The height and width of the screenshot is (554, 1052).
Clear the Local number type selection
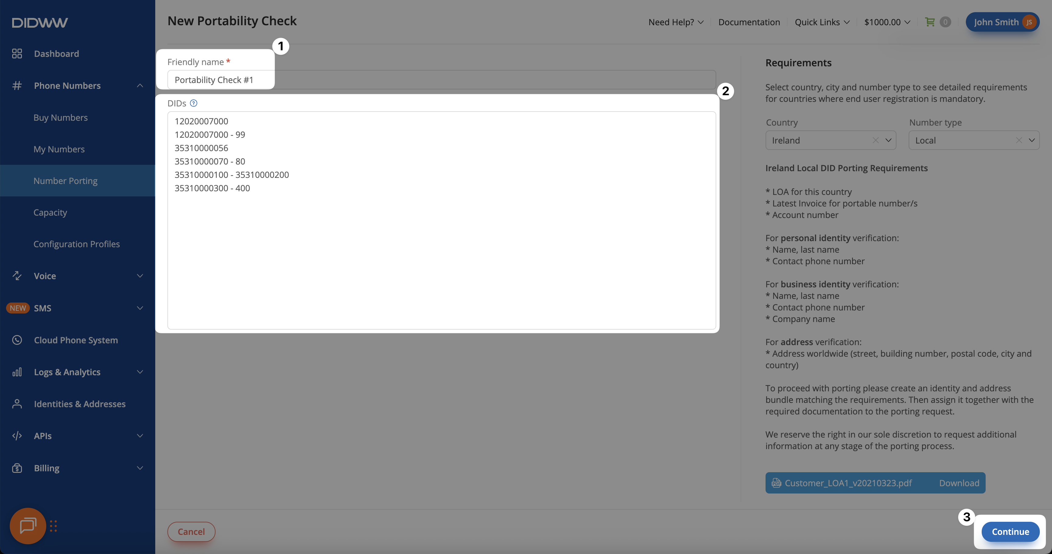click(x=1019, y=140)
